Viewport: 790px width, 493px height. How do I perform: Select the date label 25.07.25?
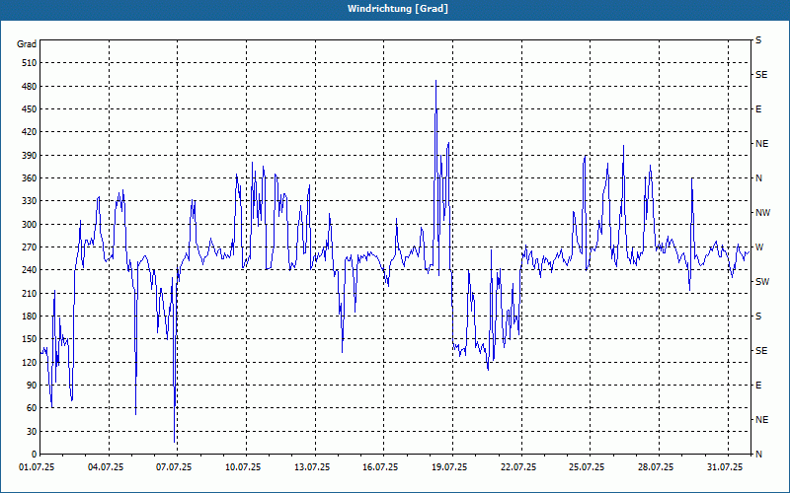click(587, 467)
